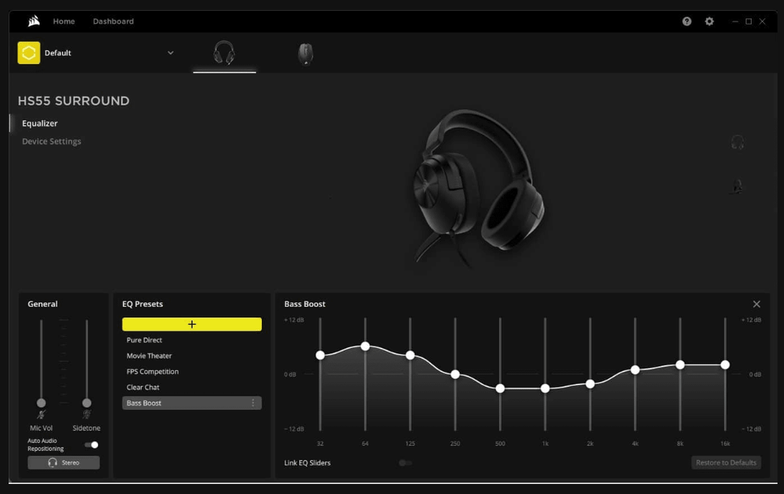Enable Link EQ Sliders

404,463
